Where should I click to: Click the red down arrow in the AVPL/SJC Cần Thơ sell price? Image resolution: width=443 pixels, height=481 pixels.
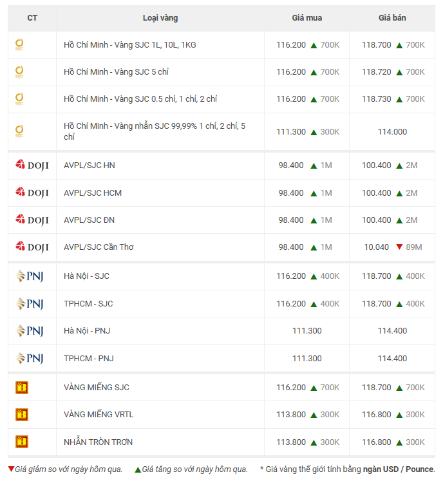[x=399, y=247]
